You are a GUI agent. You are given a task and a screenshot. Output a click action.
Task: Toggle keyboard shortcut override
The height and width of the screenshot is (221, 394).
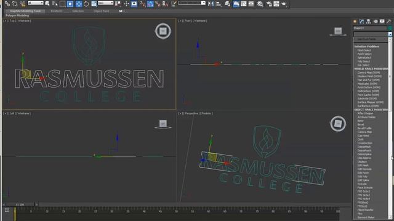coord(134,4)
